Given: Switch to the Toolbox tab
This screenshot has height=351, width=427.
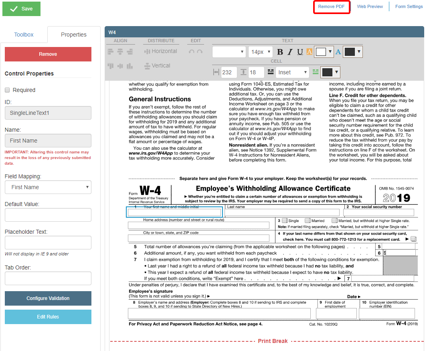Looking at the screenshot, I should pos(24,35).
